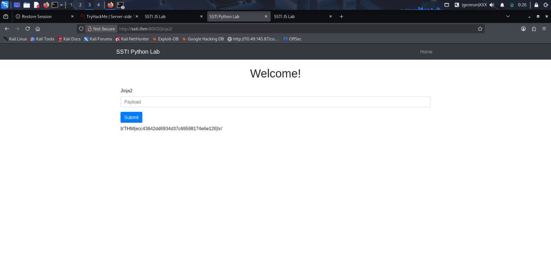Viewport: 551px width, 271px height.
Task: Click the log out icon
Action: coord(546,5)
